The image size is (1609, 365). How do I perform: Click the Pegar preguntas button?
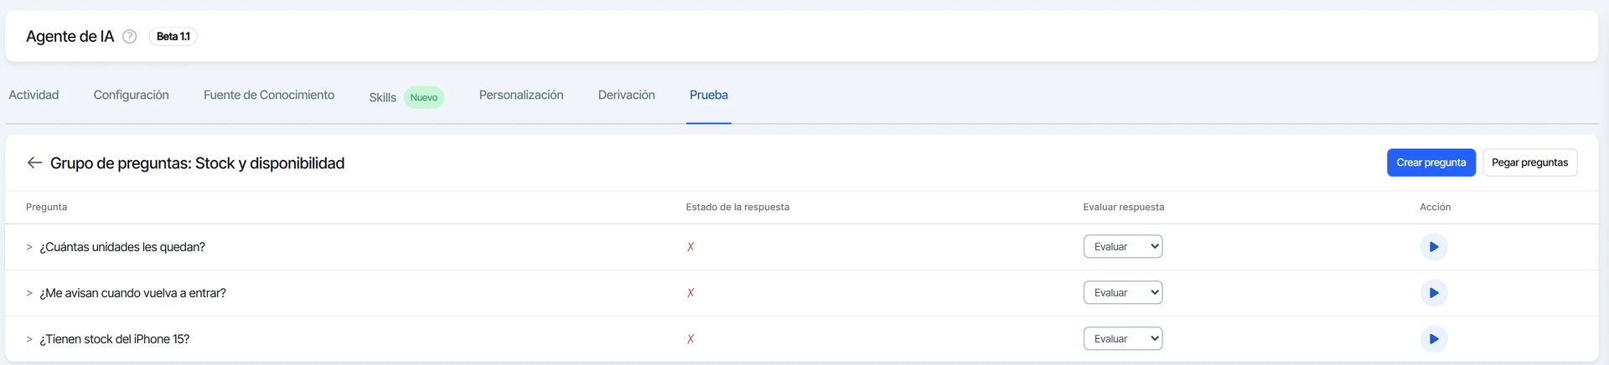pyautogui.click(x=1530, y=162)
